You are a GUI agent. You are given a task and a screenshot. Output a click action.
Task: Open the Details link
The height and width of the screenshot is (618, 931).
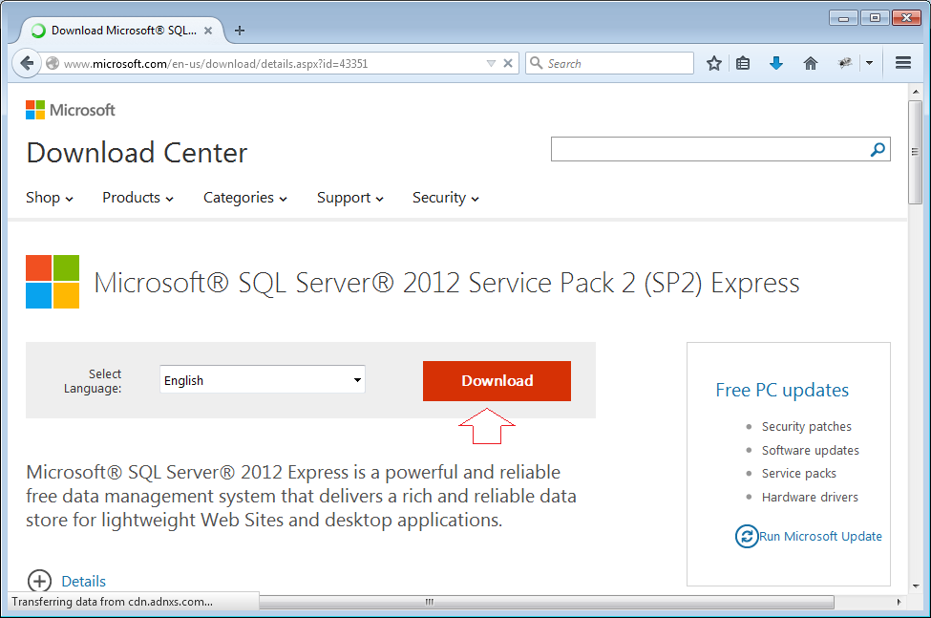84,581
